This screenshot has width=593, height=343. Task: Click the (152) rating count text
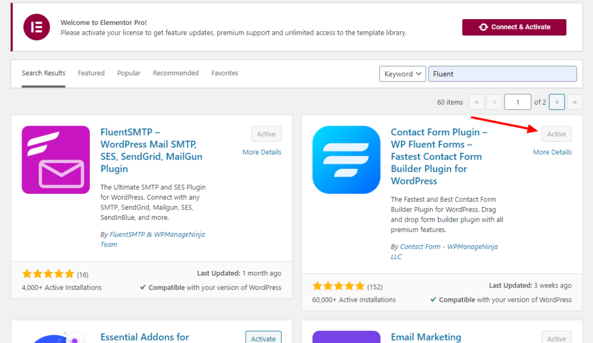coord(375,287)
